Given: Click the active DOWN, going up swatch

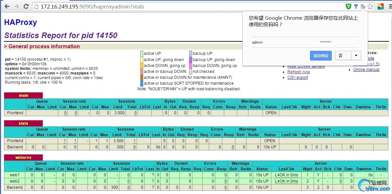Looking at the screenshot, I should (142, 66).
